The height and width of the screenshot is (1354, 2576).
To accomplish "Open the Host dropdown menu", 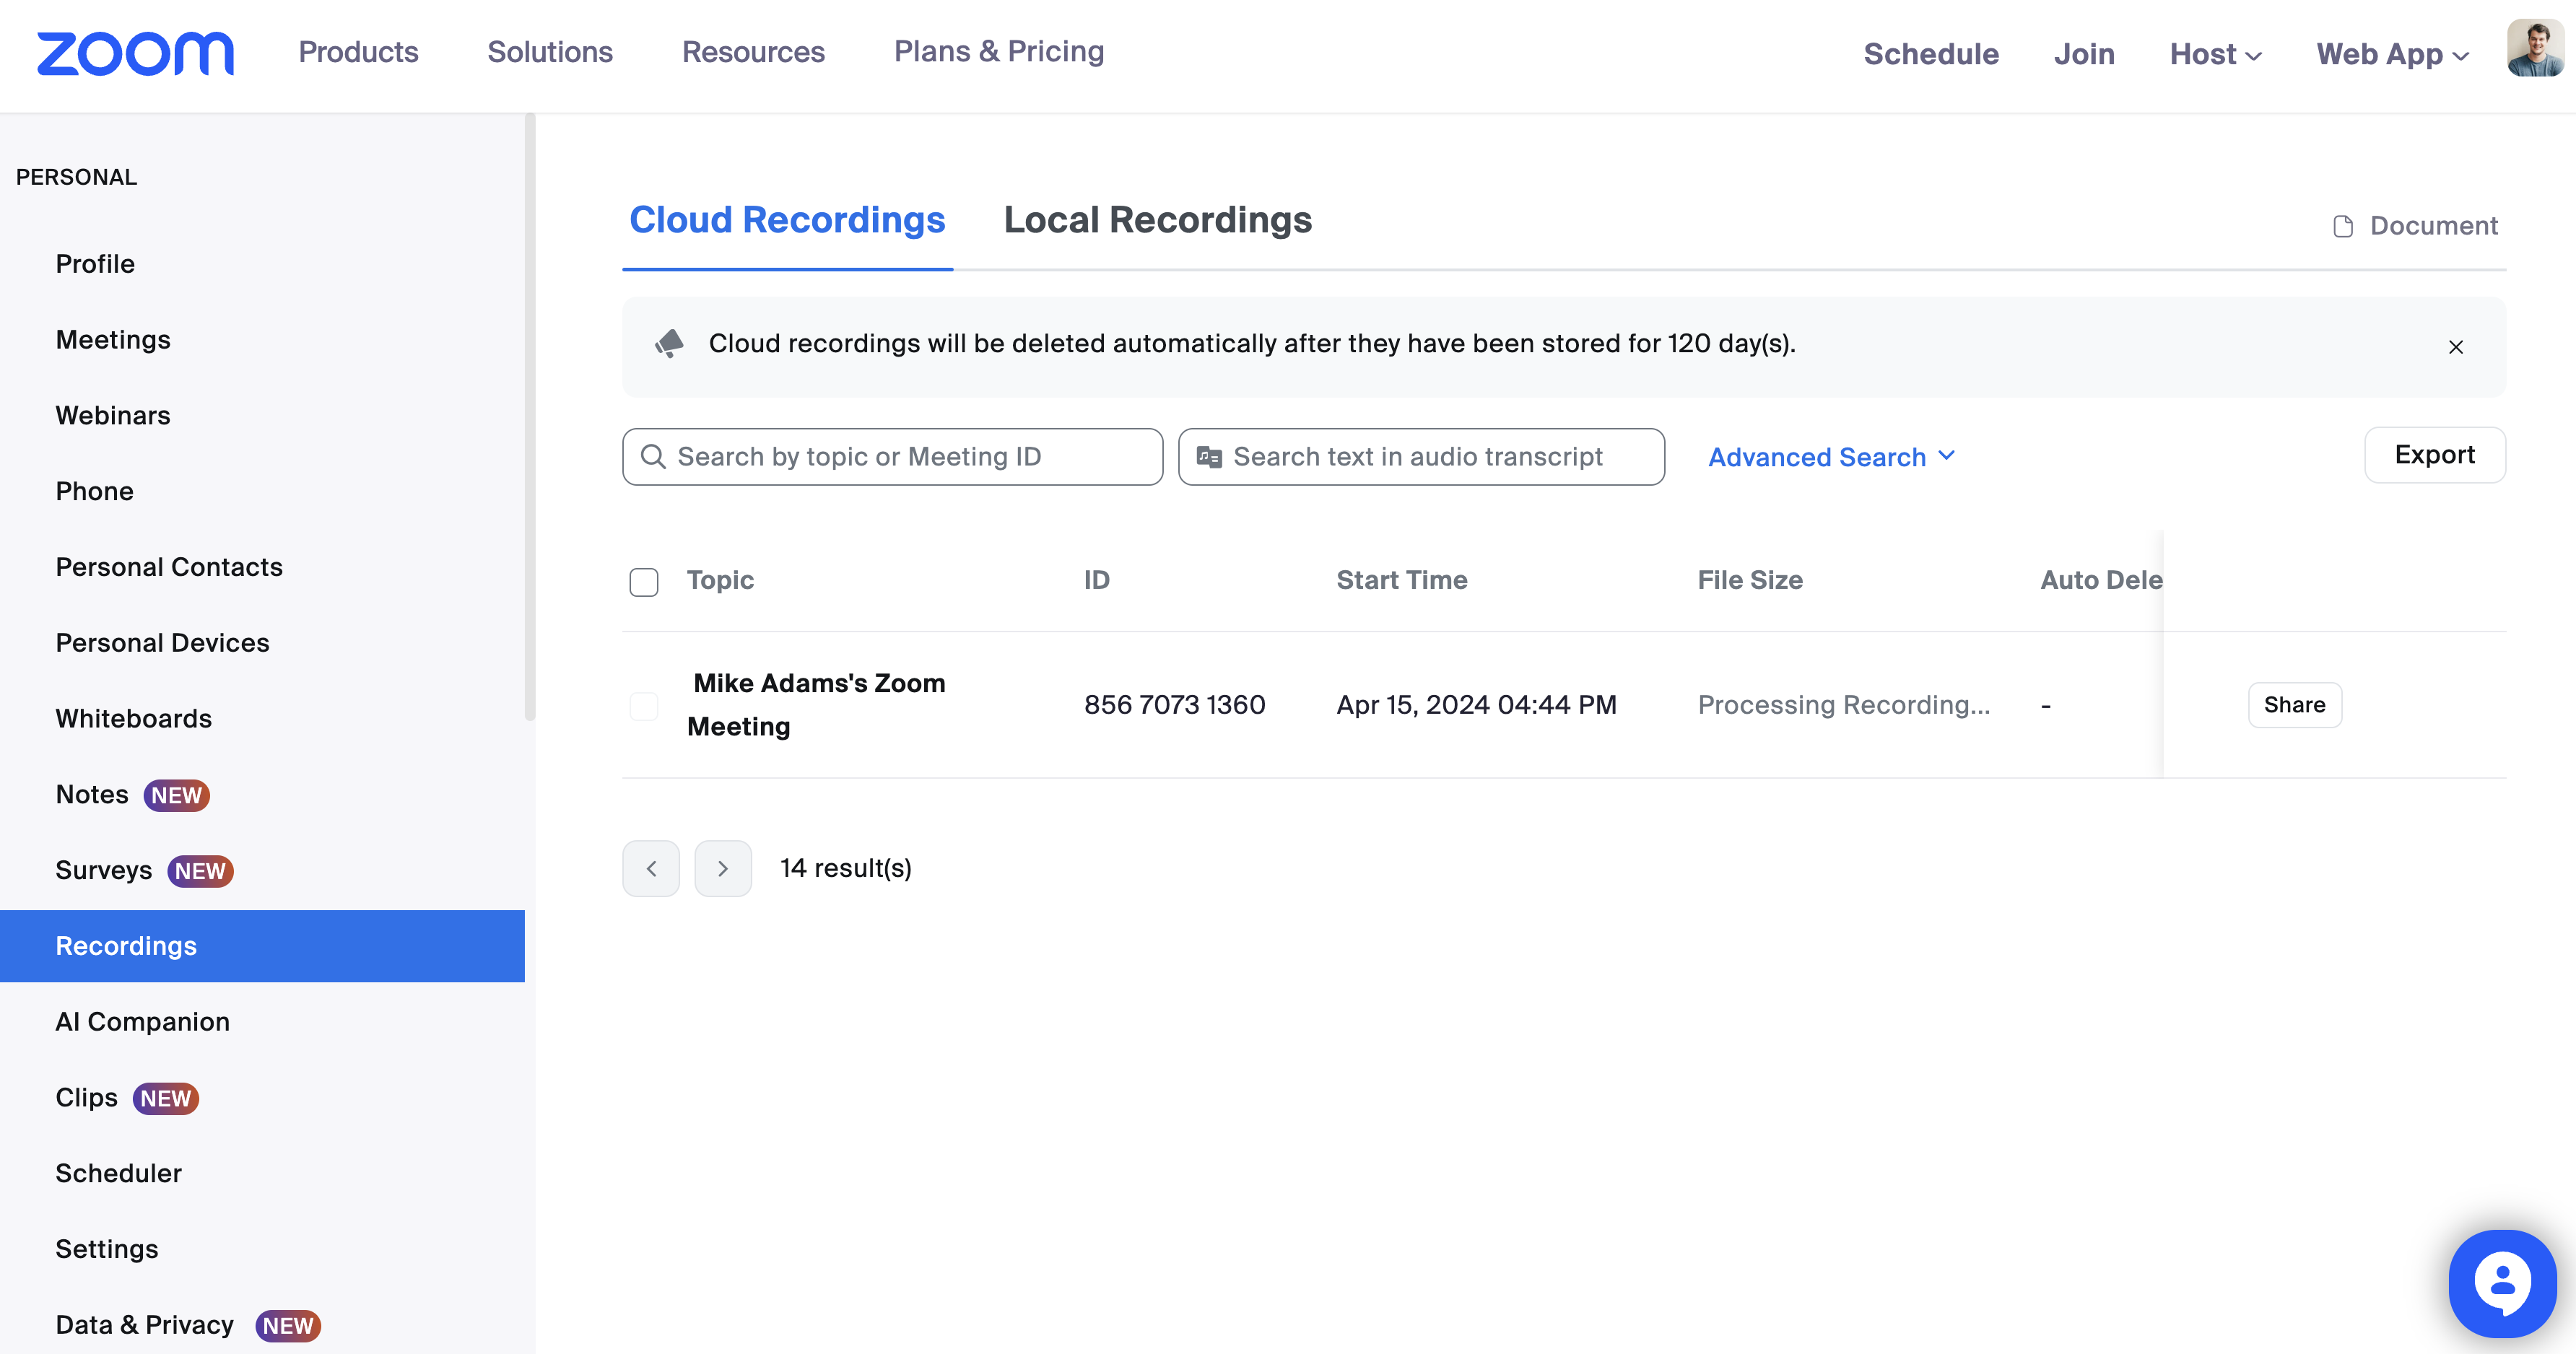I will pos(2215,54).
